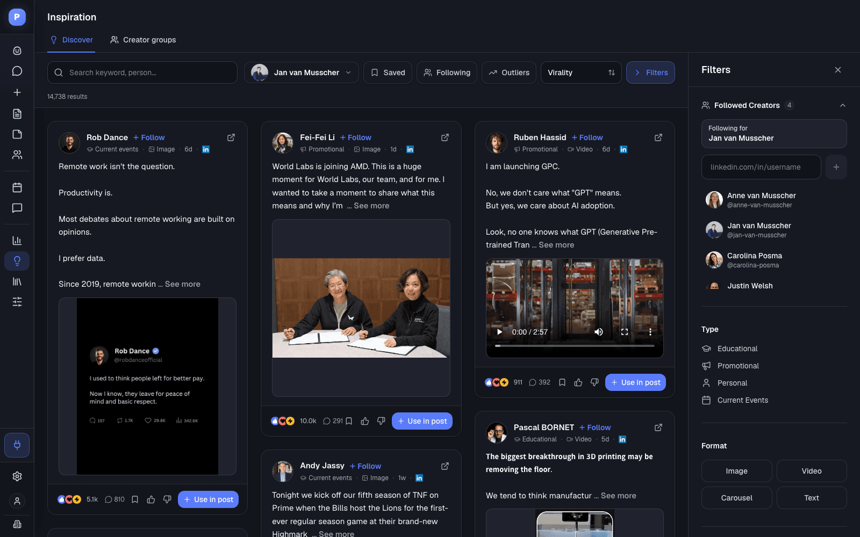Toggle the Saved filter
This screenshot has height=537, width=860.
click(388, 72)
